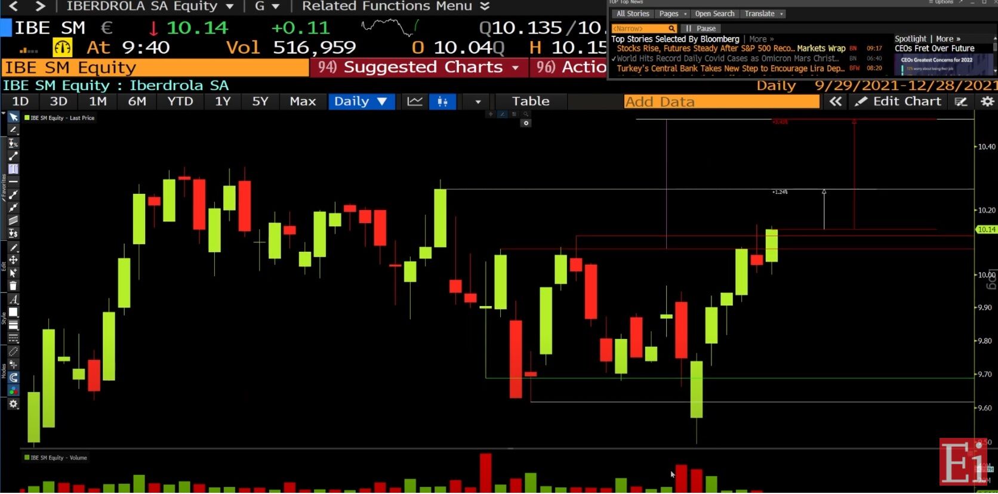Open the Table view
Screen dimensions: 998x494
(x=531, y=101)
